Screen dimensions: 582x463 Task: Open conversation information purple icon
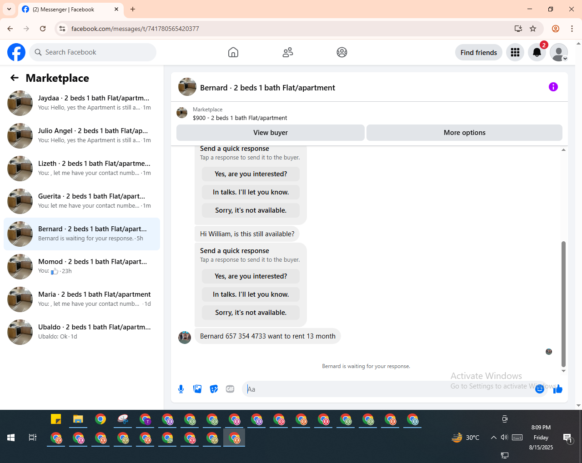pos(553,87)
